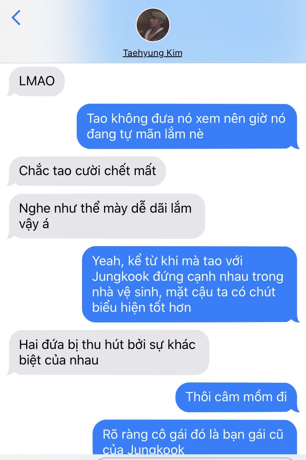Tap the blue back chevron arrow
Image resolution: width=306 pixels, height=460 pixels.
coord(16,18)
